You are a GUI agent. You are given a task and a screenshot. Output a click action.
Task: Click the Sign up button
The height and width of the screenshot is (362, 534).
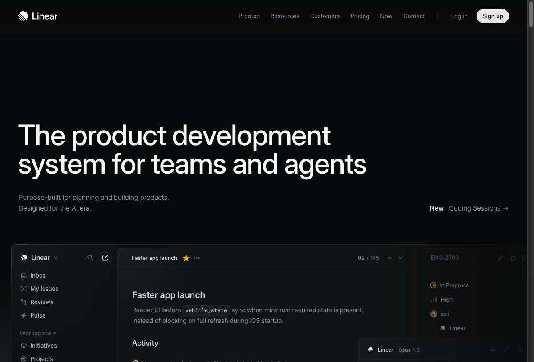click(493, 16)
